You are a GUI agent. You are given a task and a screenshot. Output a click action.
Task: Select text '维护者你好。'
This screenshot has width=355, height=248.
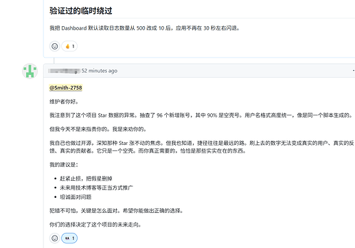coord(64,102)
